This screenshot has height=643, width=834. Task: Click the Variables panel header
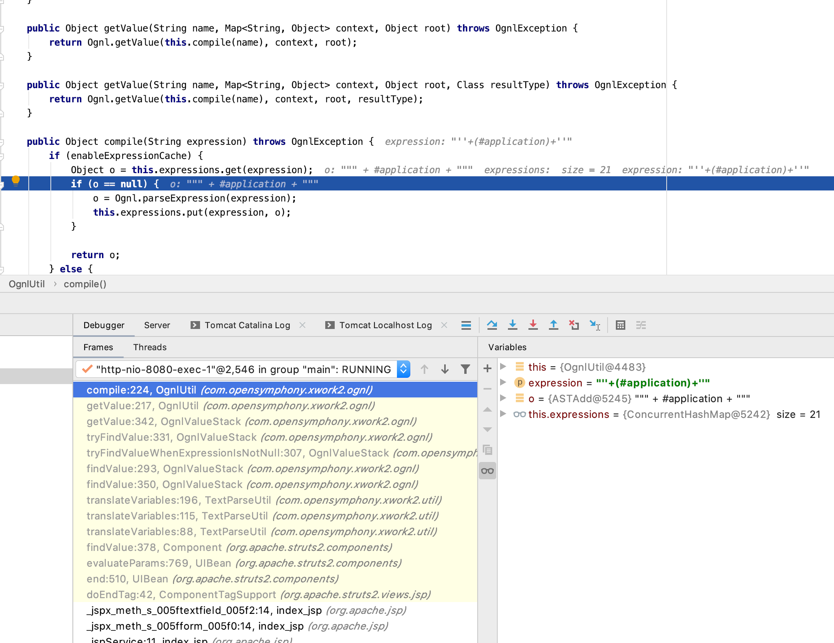[507, 347]
